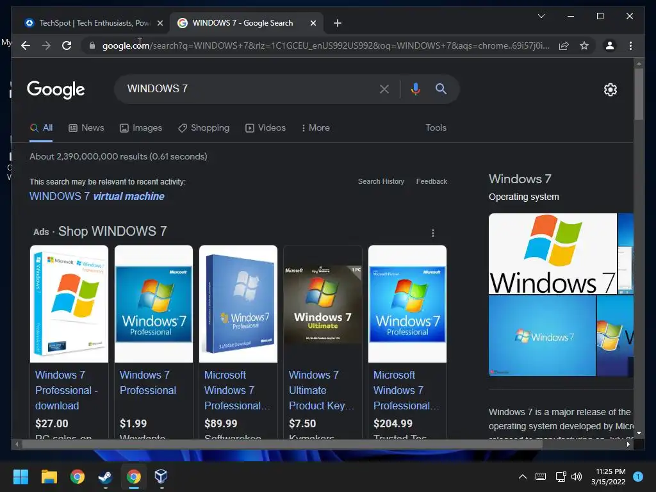Screen dimensions: 656x492
Task: Click the address bar URL
Action: [x=325, y=45]
